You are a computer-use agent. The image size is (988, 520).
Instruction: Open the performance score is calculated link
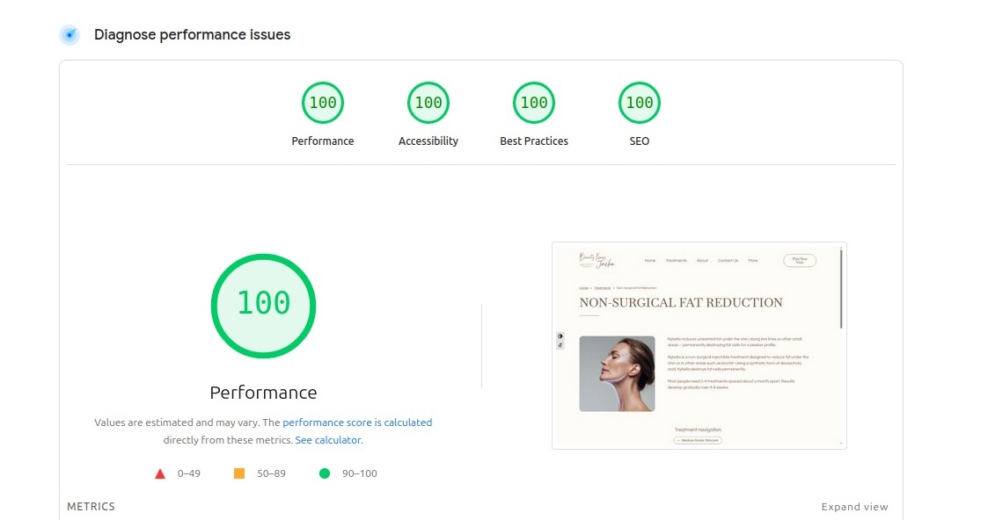[x=358, y=422]
